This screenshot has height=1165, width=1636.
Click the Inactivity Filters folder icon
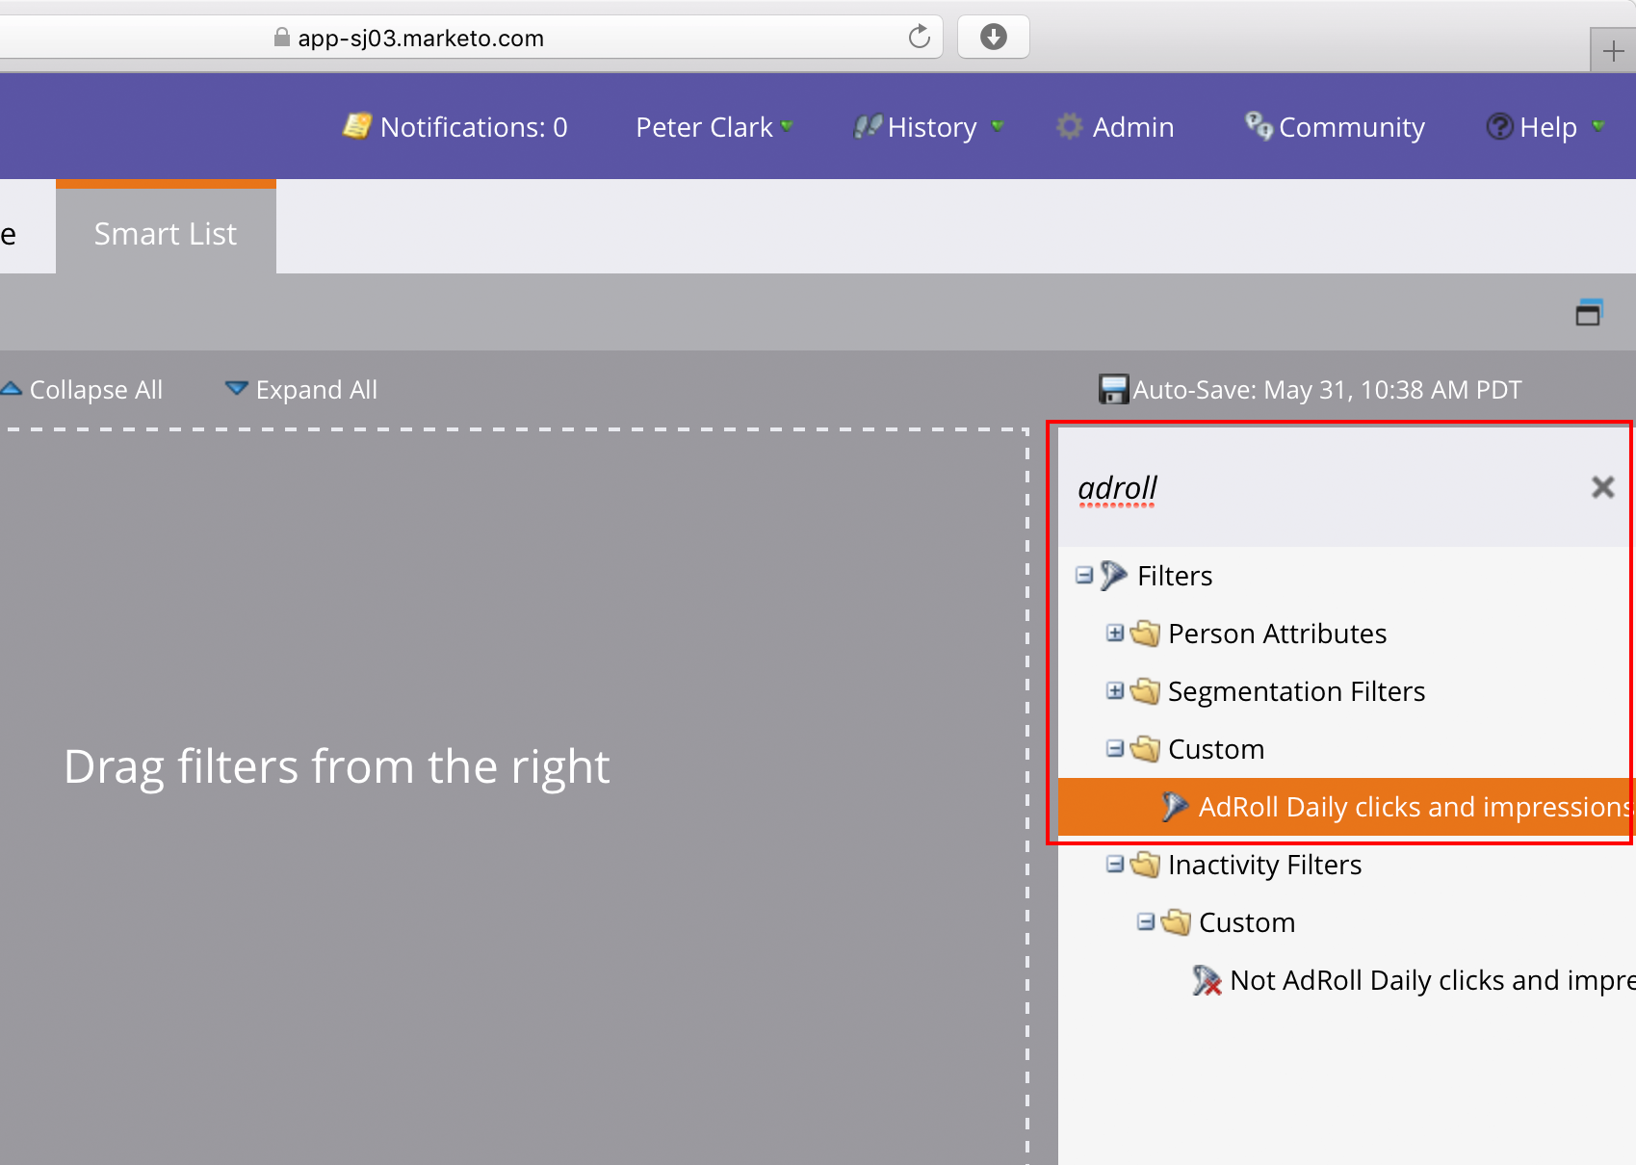pyautogui.click(x=1145, y=864)
